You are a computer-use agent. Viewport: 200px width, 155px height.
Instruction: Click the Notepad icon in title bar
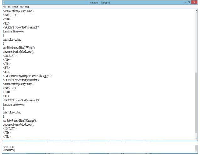click(x=3, y=3)
